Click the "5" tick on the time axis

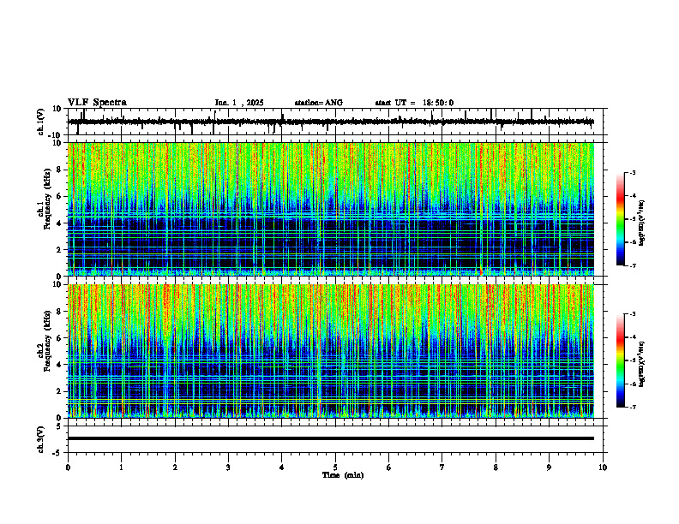335,467
